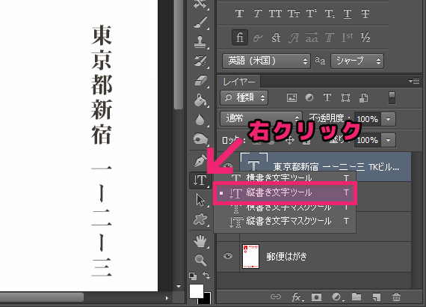Click the fill 100% value field

click(x=367, y=140)
